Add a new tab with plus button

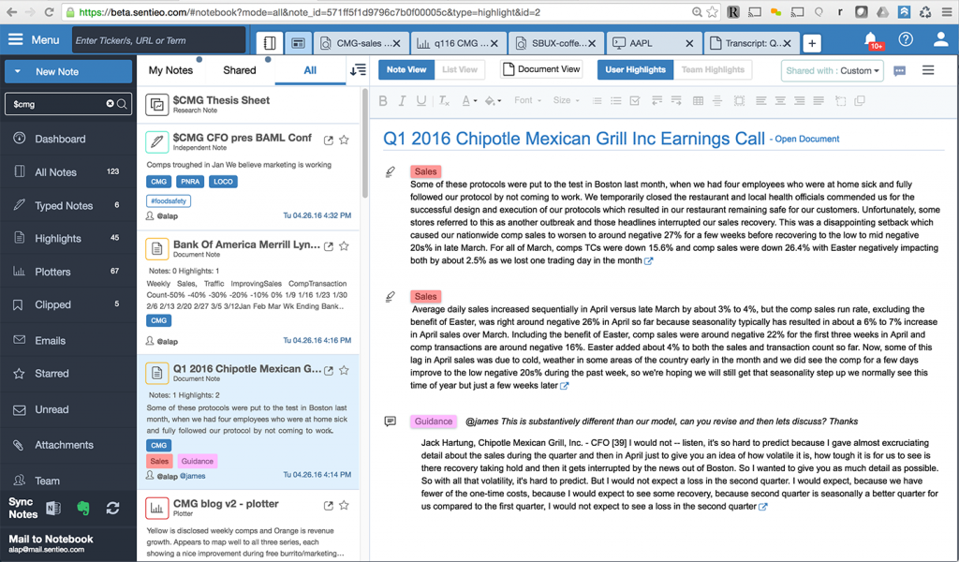(812, 43)
